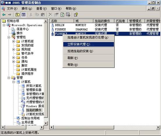Sort by the 已批准 column header
Screen dimensions: 161x136
pos(121,21)
